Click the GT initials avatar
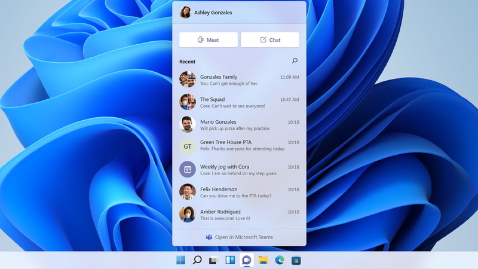Screen dimensions: 478x269 click(x=188, y=146)
